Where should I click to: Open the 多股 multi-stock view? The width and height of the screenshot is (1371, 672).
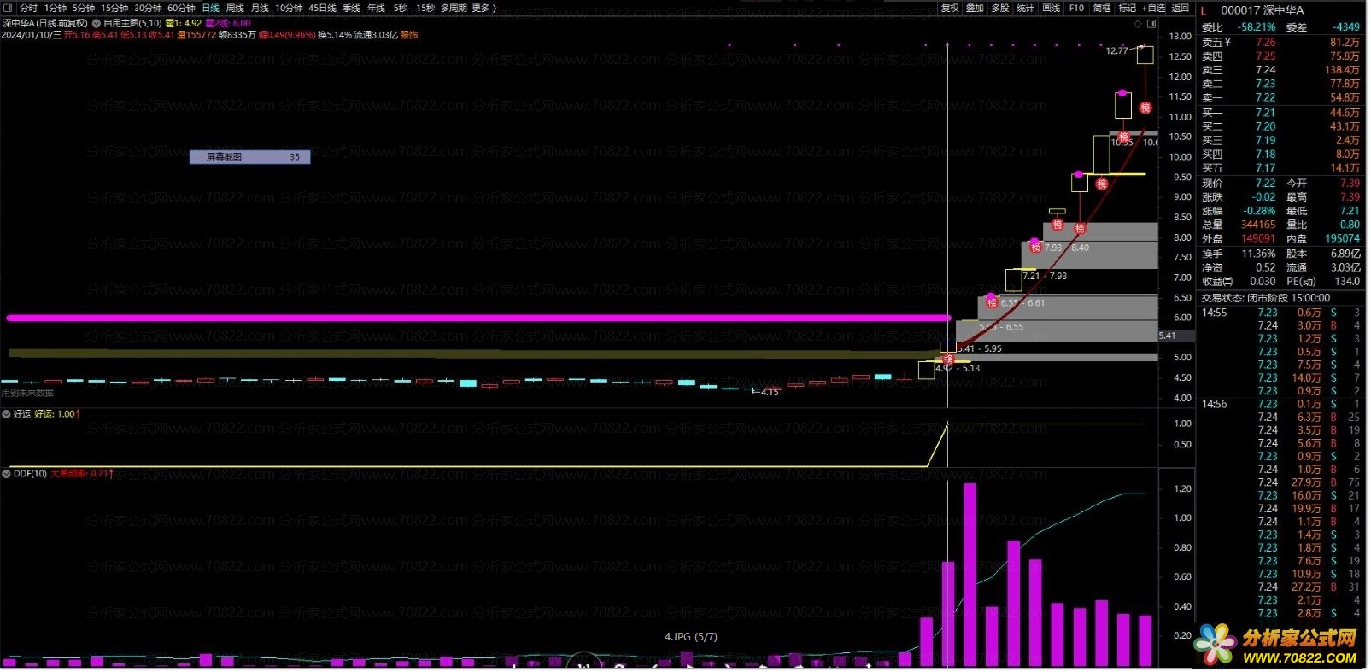pos(1000,8)
